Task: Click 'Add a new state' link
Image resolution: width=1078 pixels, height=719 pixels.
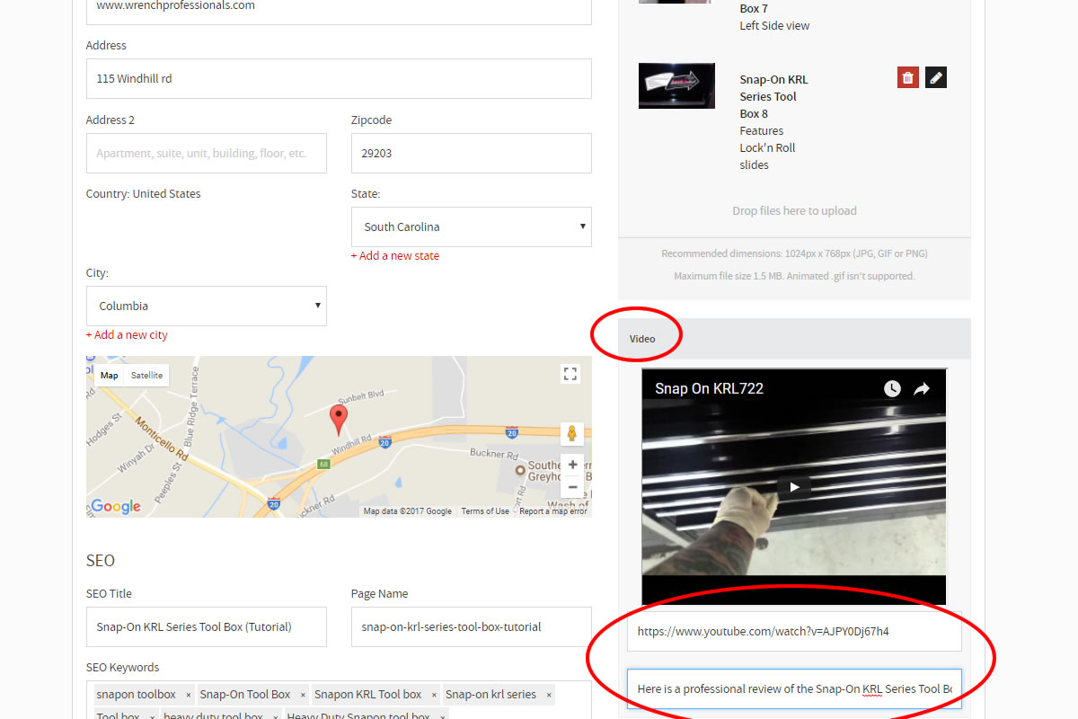Action: [x=395, y=255]
